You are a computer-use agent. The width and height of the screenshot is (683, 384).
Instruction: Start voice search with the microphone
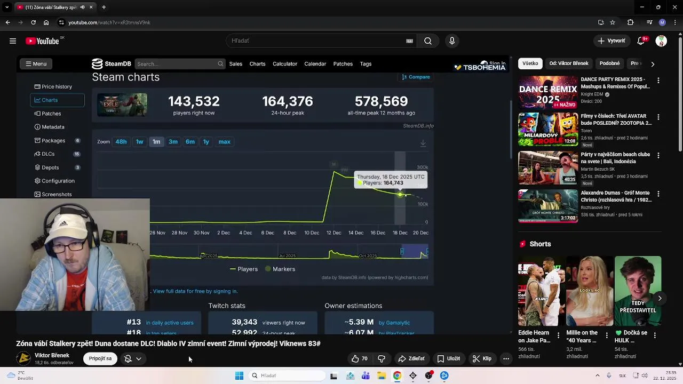[x=452, y=41]
